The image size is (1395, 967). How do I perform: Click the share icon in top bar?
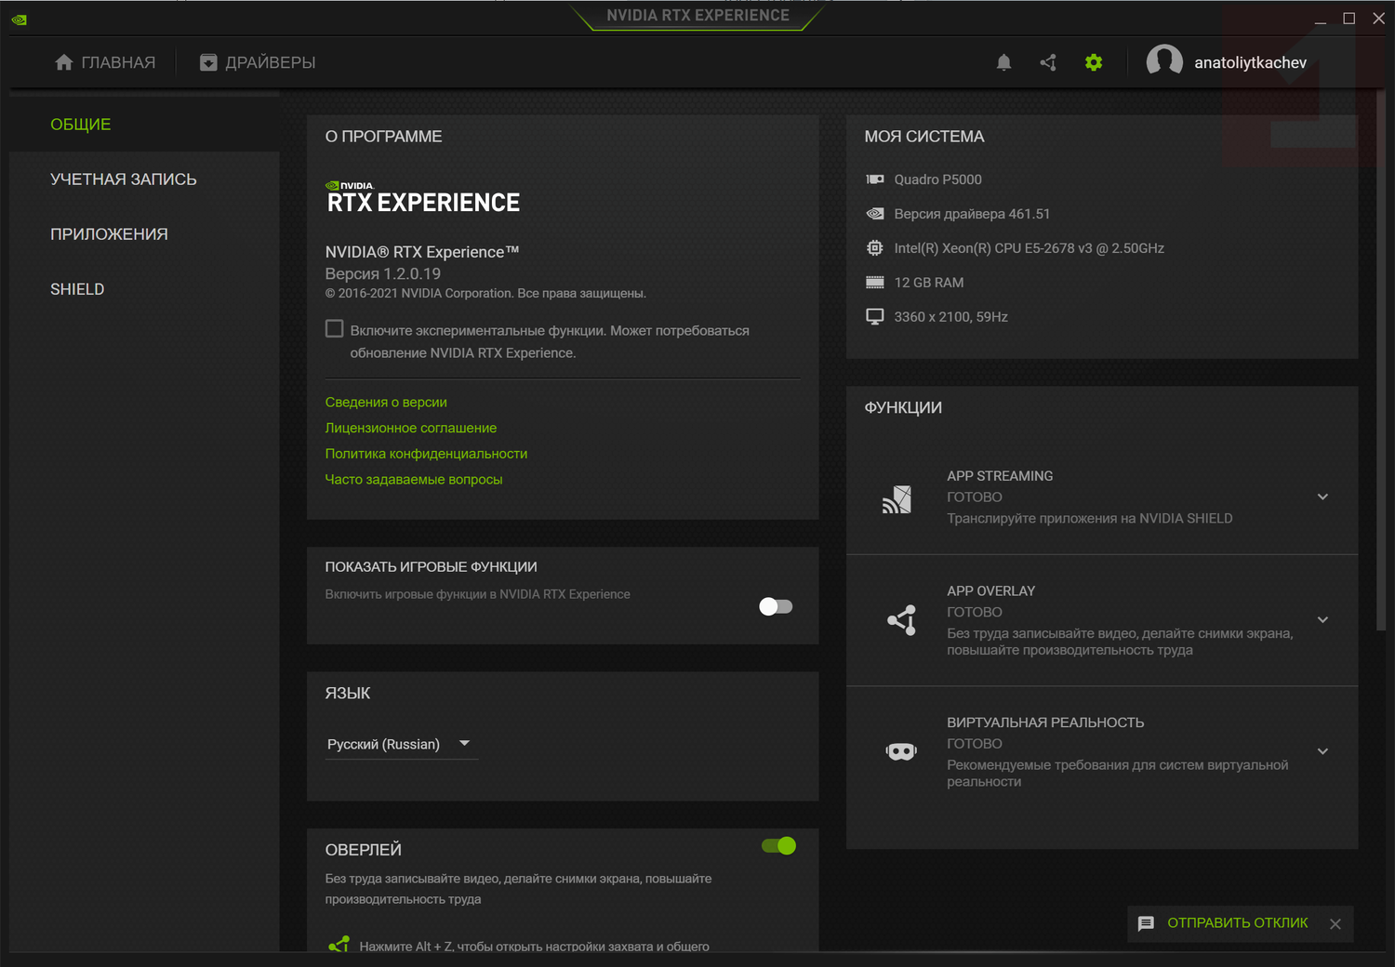(1048, 62)
